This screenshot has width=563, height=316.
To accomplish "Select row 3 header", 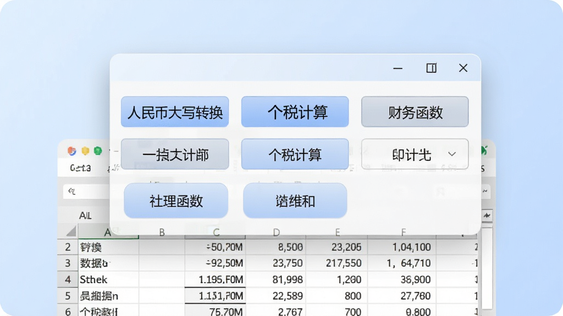I will point(68,263).
